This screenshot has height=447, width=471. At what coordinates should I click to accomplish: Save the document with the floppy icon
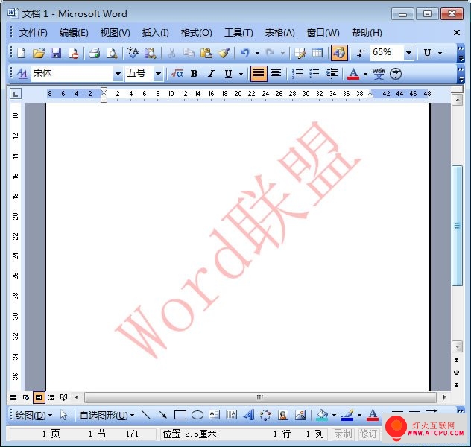coord(56,53)
